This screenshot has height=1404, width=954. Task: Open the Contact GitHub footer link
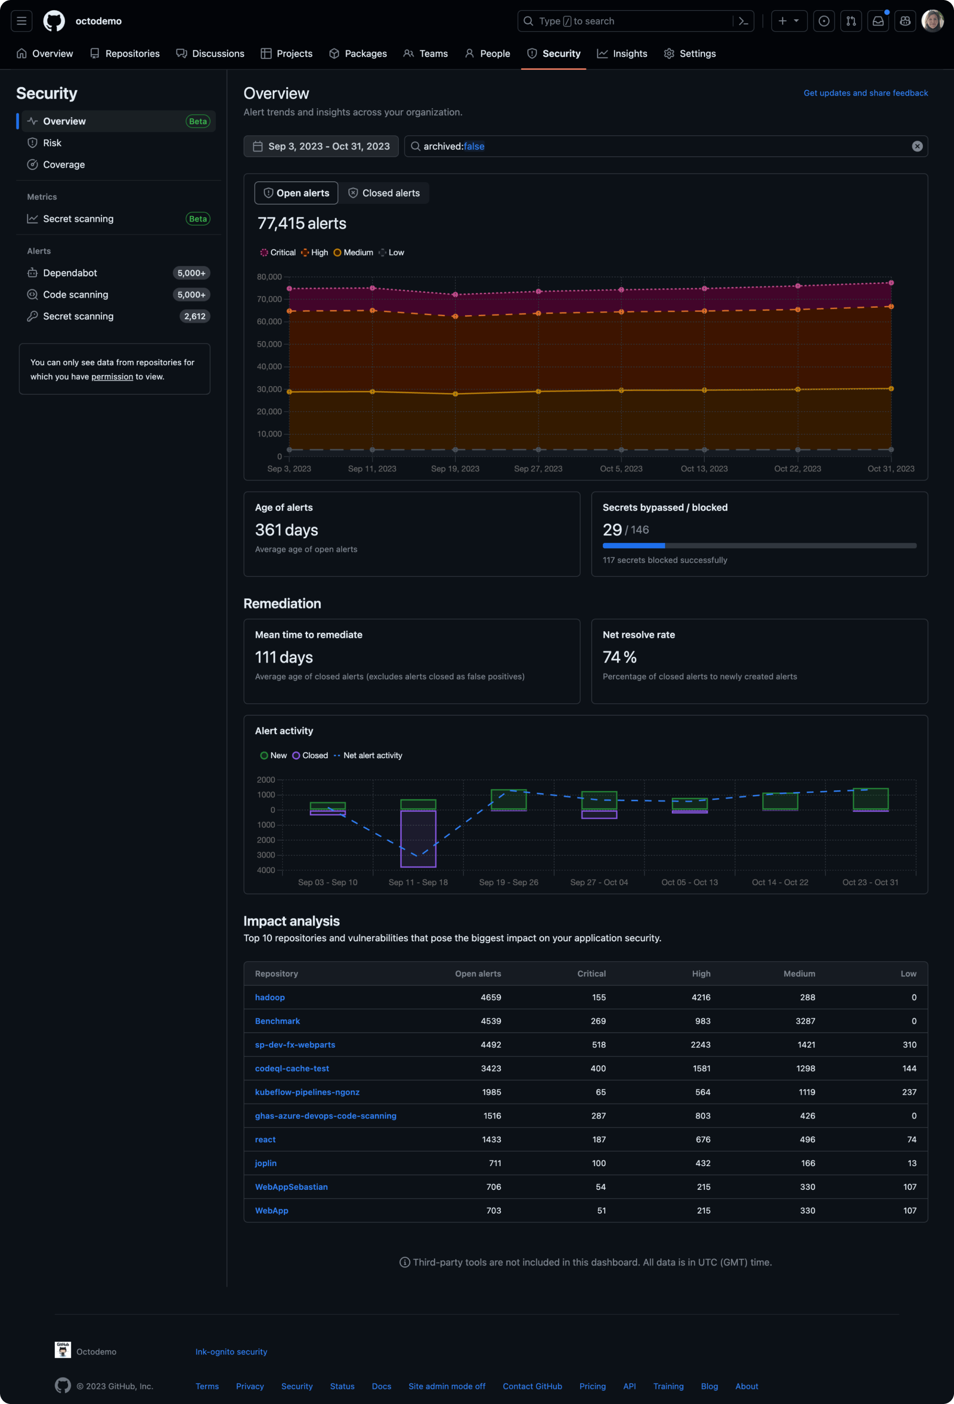click(x=532, y=1387)
